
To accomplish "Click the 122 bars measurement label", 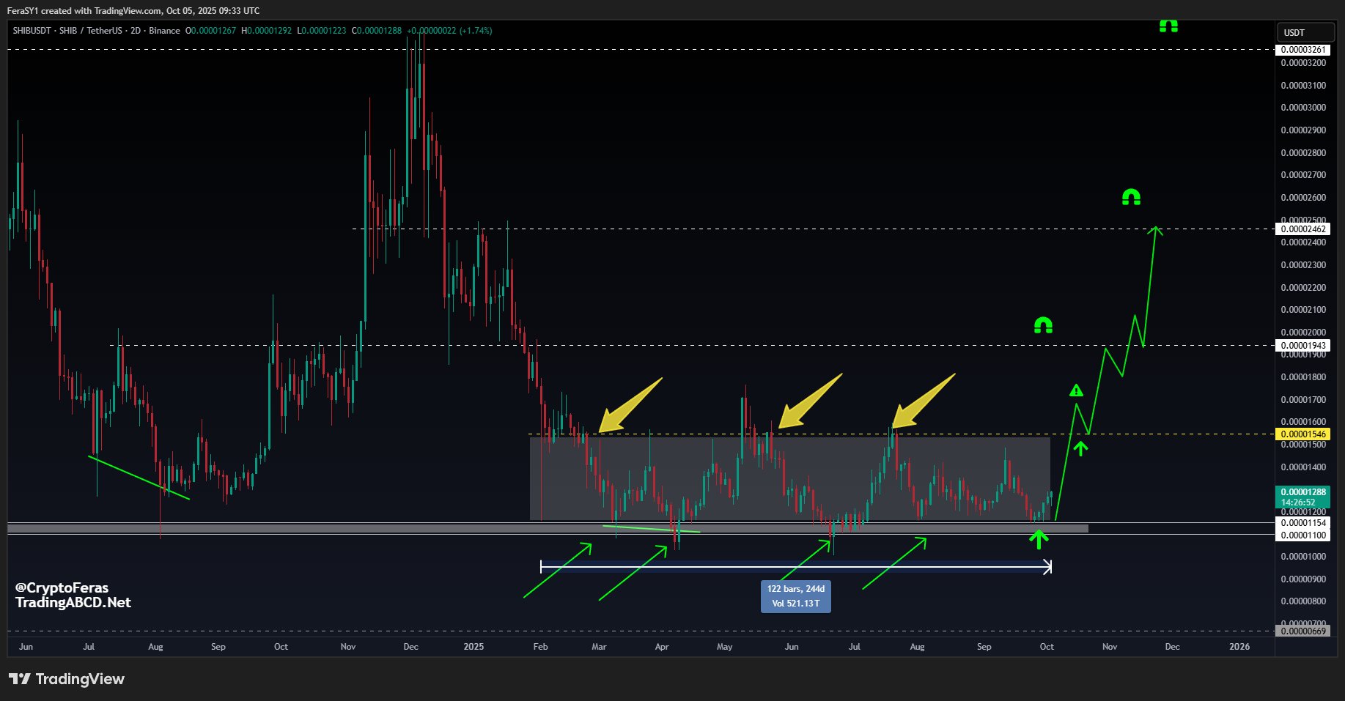I will point(795,588).
